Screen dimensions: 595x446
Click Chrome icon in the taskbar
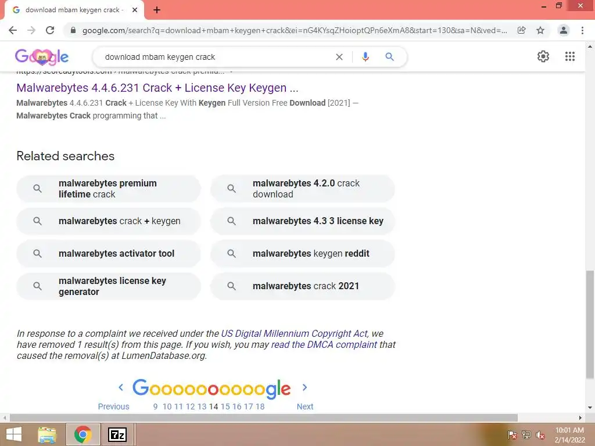[x=83, y=434]
